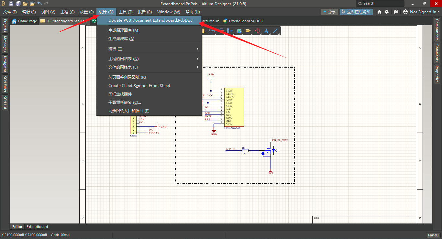Viewport: 442px width, 239px height.
Task: Select the Line drawing tool
Action: (x=275, y=31)
